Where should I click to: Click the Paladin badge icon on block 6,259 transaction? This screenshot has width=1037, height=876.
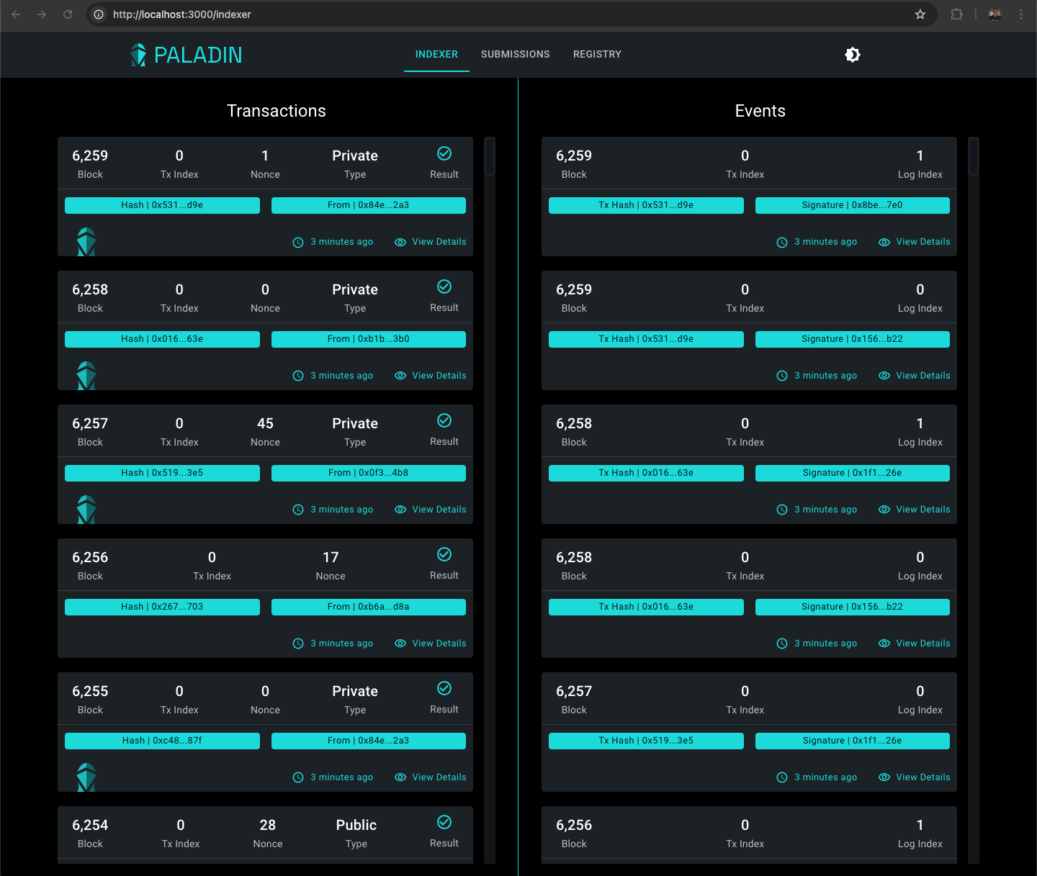coord(86,242)
